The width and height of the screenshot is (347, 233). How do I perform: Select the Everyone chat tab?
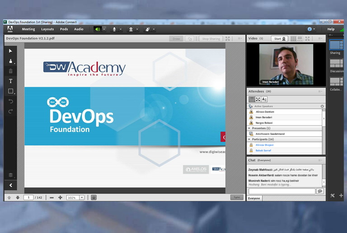click(254, 198)
